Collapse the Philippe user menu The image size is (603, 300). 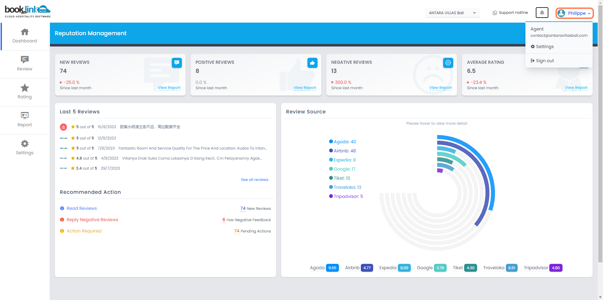point(574,13)
